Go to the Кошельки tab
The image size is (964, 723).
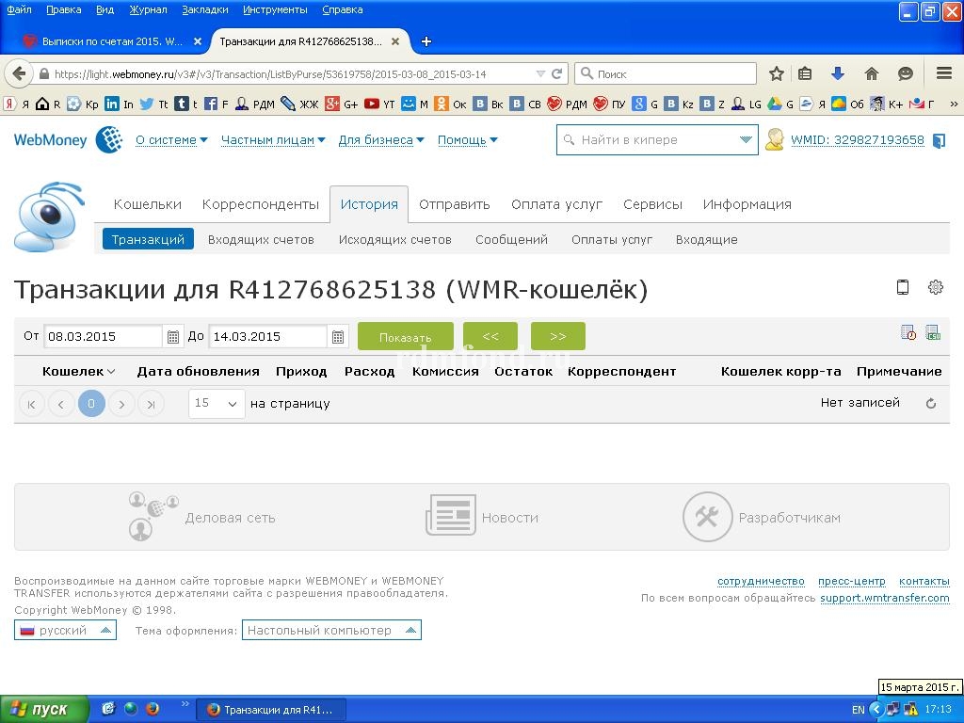coord(148,204)
